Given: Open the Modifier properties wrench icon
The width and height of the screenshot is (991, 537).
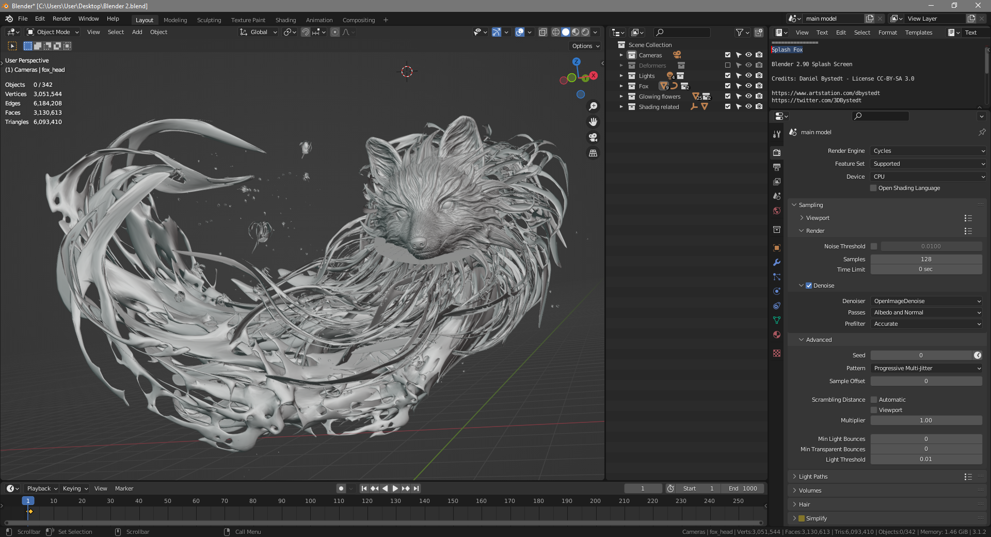Looking at the screenshot, I should click(x=777, y=262).
